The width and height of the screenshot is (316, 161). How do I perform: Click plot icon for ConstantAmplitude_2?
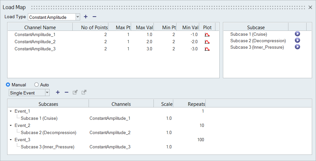207,42
